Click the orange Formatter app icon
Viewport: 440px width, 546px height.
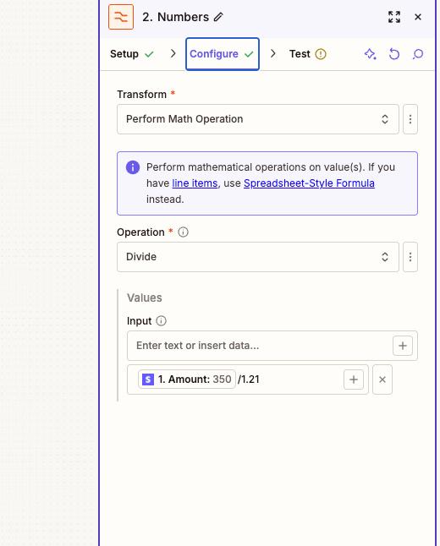(x=121, y=17)
